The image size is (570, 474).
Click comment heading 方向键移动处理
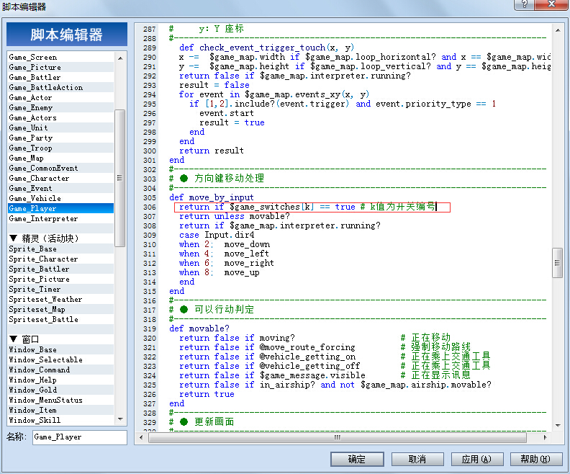click(x=229, y=178)
